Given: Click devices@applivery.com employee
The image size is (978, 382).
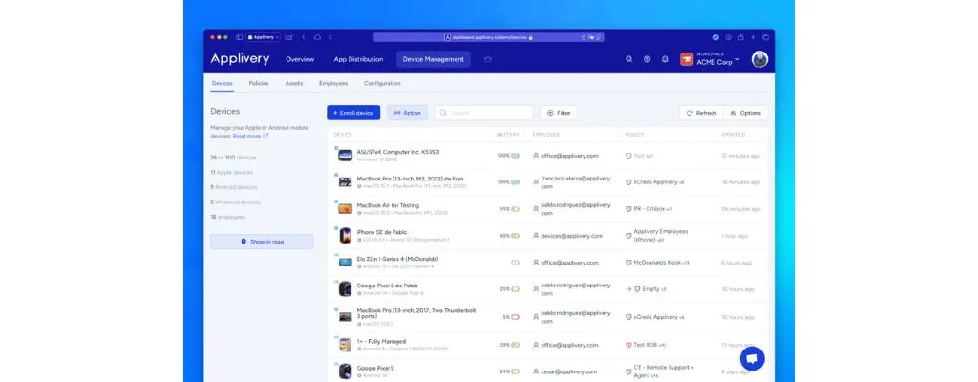Looking at the screenshot, I should pyautogui.click(x=571, y=236).
